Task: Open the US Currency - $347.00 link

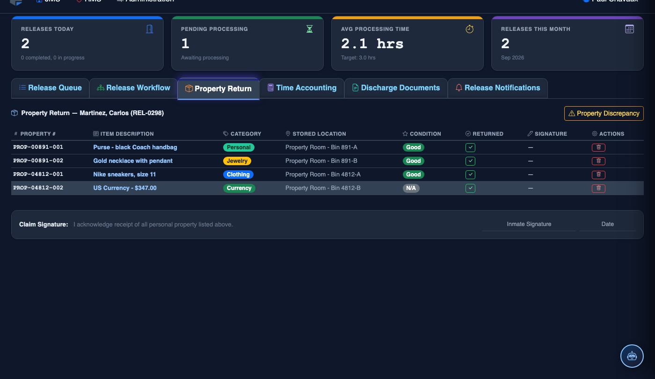Action: tap(125, 188)
